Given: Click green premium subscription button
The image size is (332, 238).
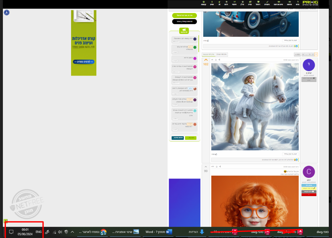Looking at the screenshot, I should tap(184, 15).
